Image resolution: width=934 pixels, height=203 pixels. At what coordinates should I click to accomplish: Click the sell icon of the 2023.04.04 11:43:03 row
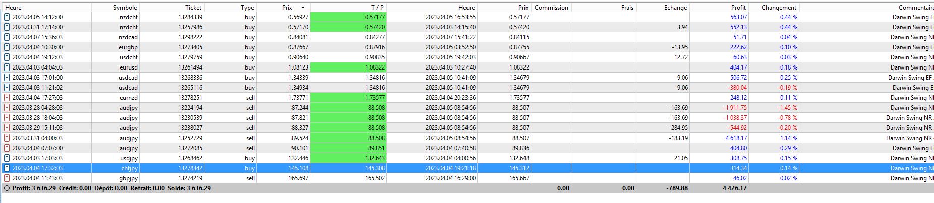coord(7,178)
